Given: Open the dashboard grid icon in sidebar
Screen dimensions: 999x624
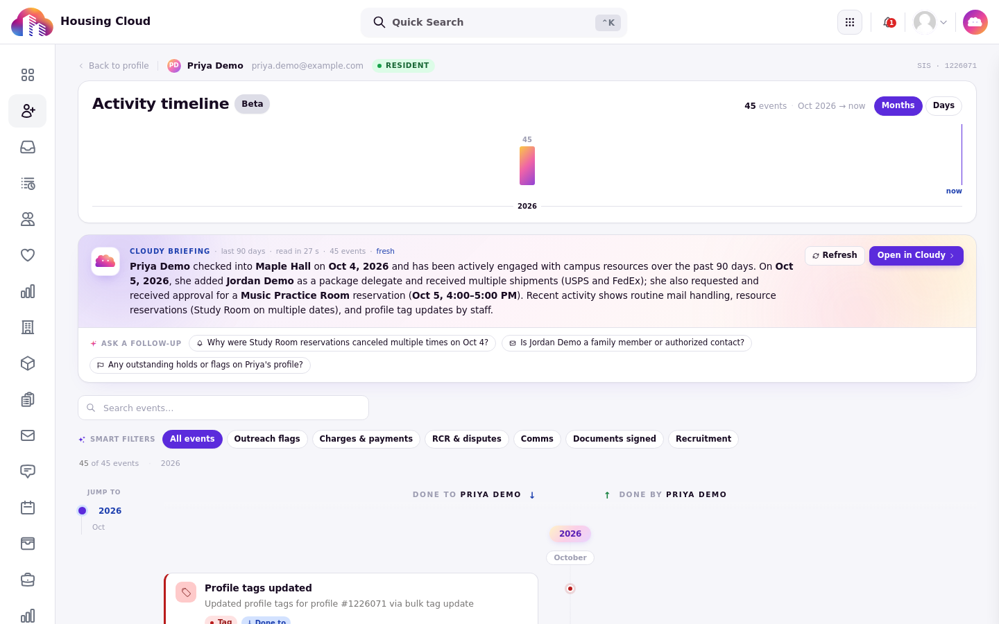Looking at the screenshot, I should (28, 75).
